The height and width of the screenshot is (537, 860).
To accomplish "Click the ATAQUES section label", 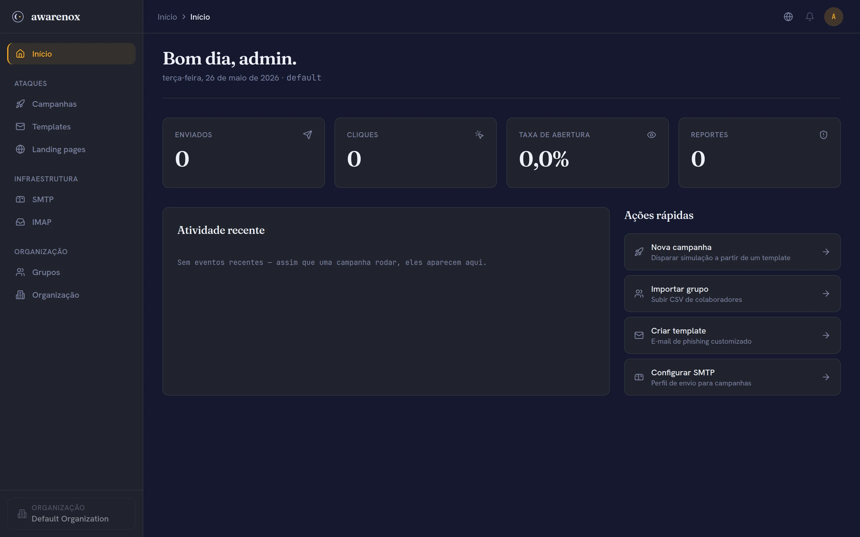I will pos(30,84).
